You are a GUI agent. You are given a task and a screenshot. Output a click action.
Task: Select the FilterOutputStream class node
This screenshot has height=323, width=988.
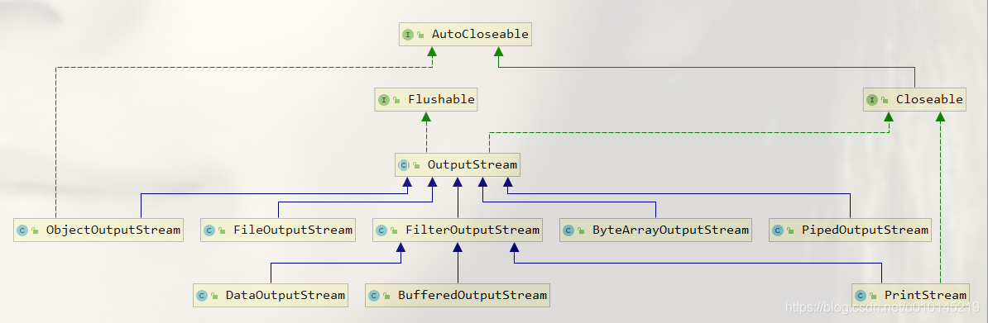coord(458,230)
